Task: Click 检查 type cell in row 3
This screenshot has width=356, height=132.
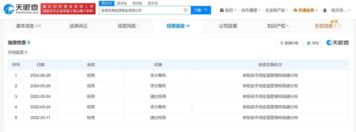Action: click(91, 96)
